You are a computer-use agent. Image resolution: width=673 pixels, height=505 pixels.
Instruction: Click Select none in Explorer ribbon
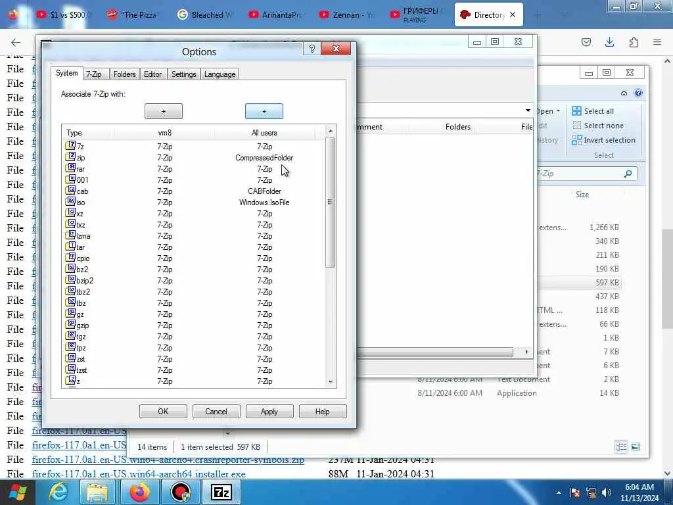tap(597, 126)
